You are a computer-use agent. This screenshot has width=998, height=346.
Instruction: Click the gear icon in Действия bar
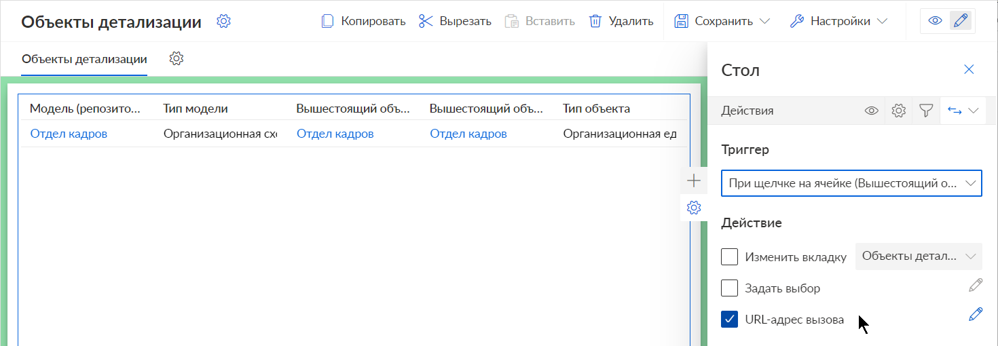[899, 111]
